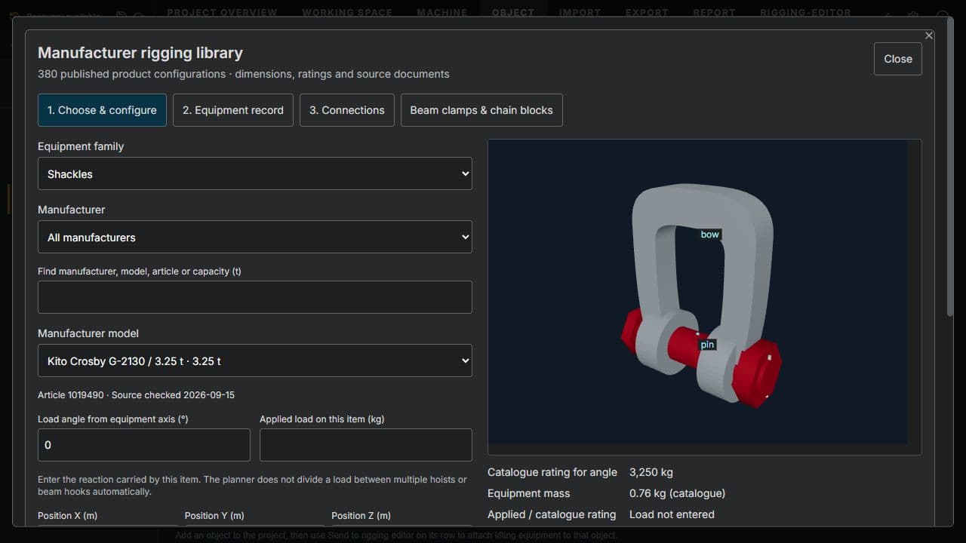Select the 'pin' label on the shackle model
Screen dimensions: 966x543
click(x=707, y=345)
